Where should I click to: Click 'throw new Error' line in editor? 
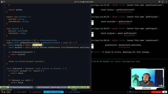pos(26,61)
